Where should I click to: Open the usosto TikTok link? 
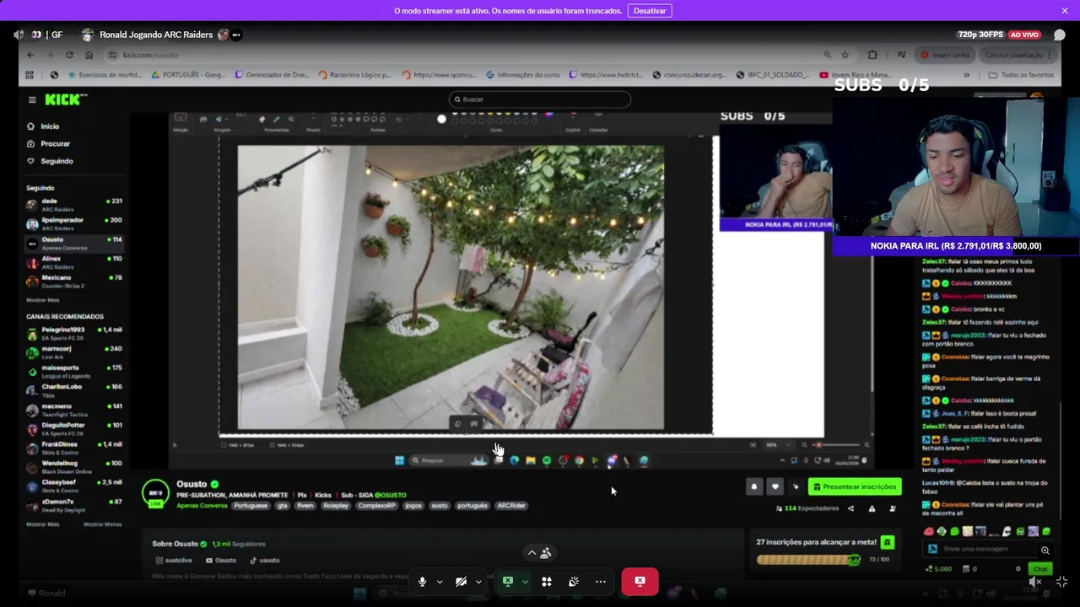click(x=265, y=560)
